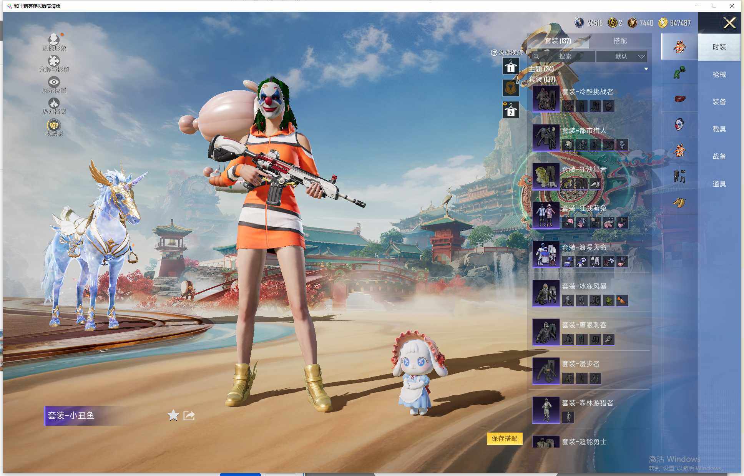
Task: Select the green wig hair slot icon
Action: pyautogui.click(x=679, y=72)
